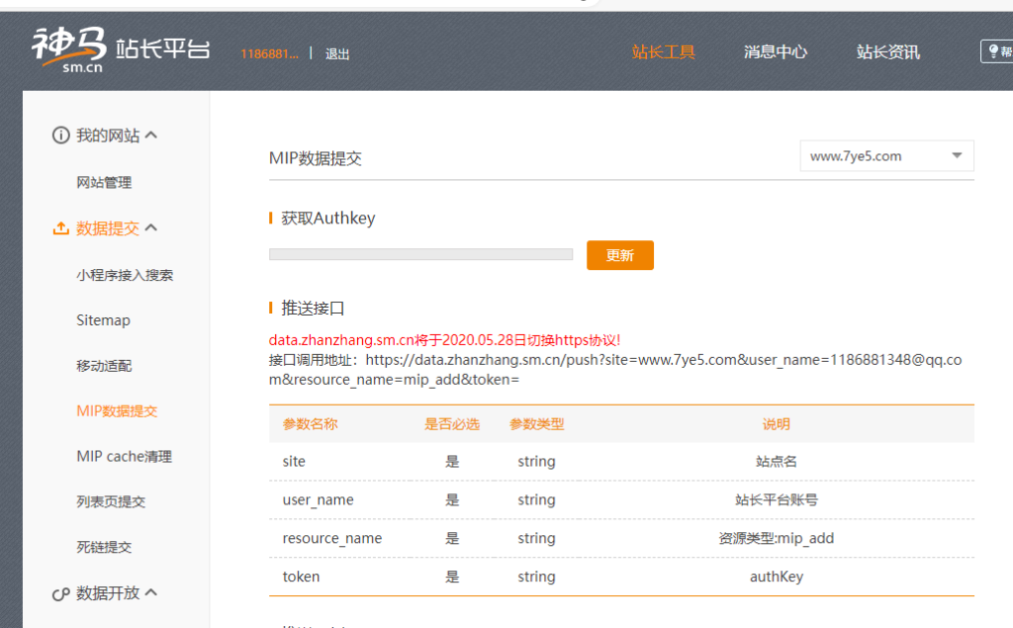
Task: Click the site parameter cell
Action: (294, 461)
